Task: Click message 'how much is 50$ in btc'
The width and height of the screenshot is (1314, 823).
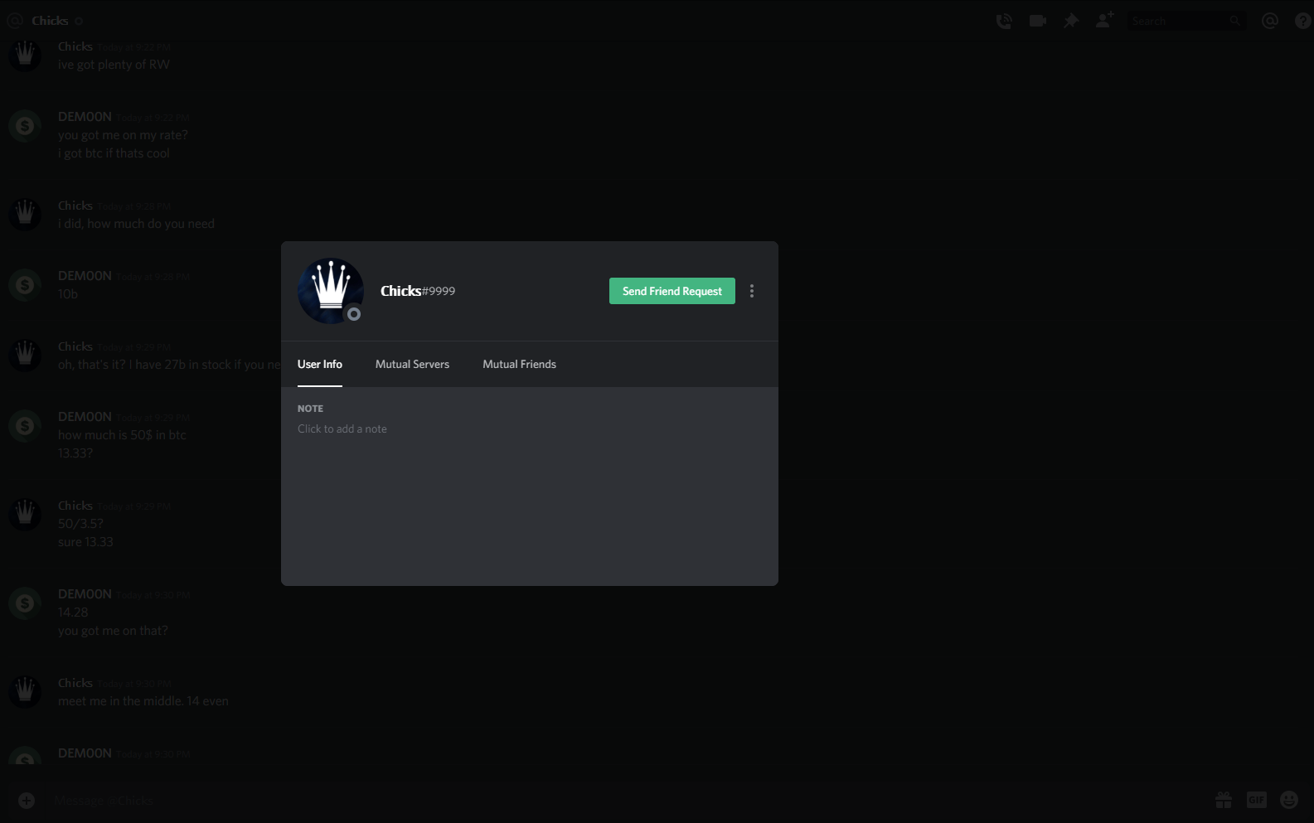Action: tap(122, 435)
